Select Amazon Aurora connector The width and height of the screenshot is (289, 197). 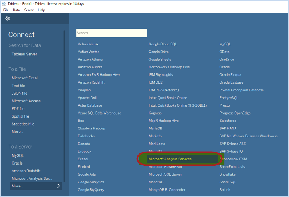(x=90, y=67)
